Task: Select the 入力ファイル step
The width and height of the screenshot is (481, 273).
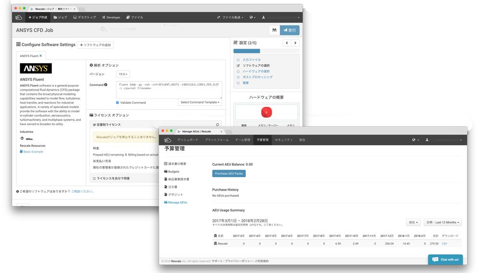Action: [x=252, y=60]
